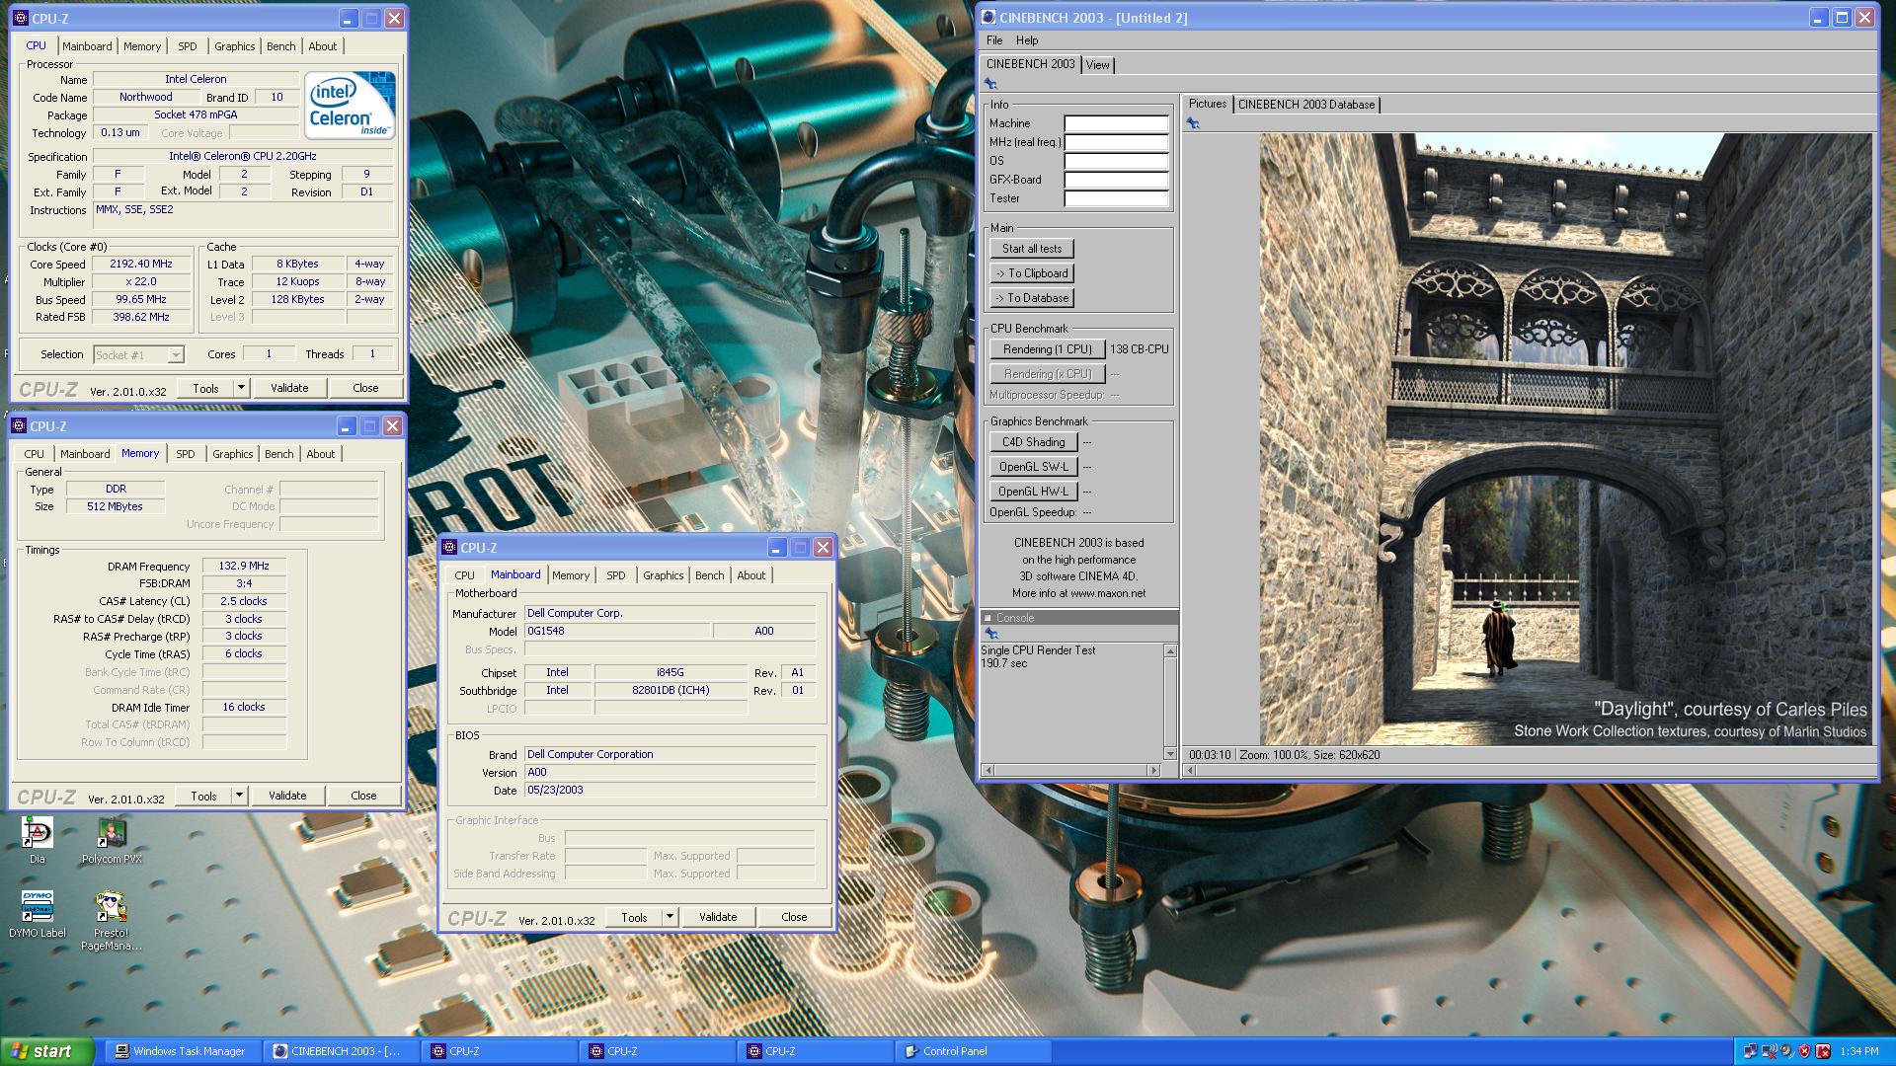Open the File menu in CINEBENCH
Screen dimensions: 1896x1066
[994, 40]
